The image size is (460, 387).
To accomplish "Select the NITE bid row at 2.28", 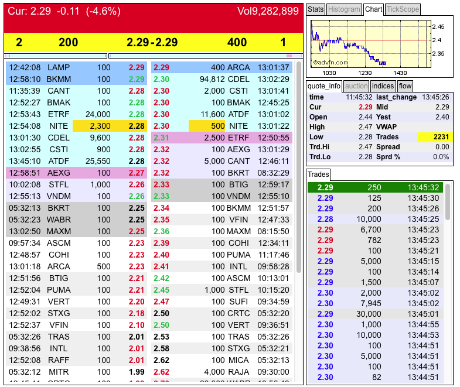I will 77,126.
